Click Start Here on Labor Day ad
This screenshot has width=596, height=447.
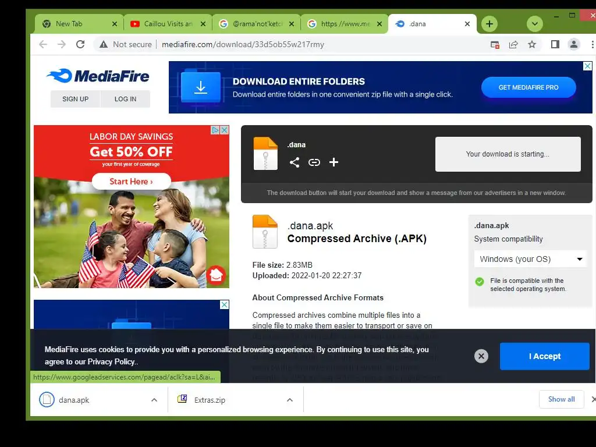tap(131, 182)
